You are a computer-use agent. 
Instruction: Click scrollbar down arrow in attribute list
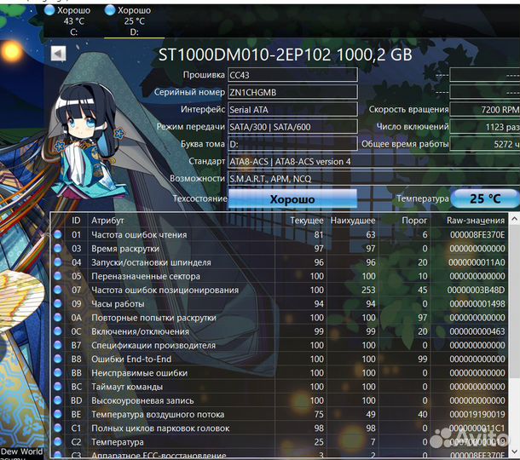(514, 451)
